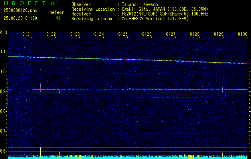251x159 pixels.
Task: Click the 0121 time axis label
Action: pos(27,34)
